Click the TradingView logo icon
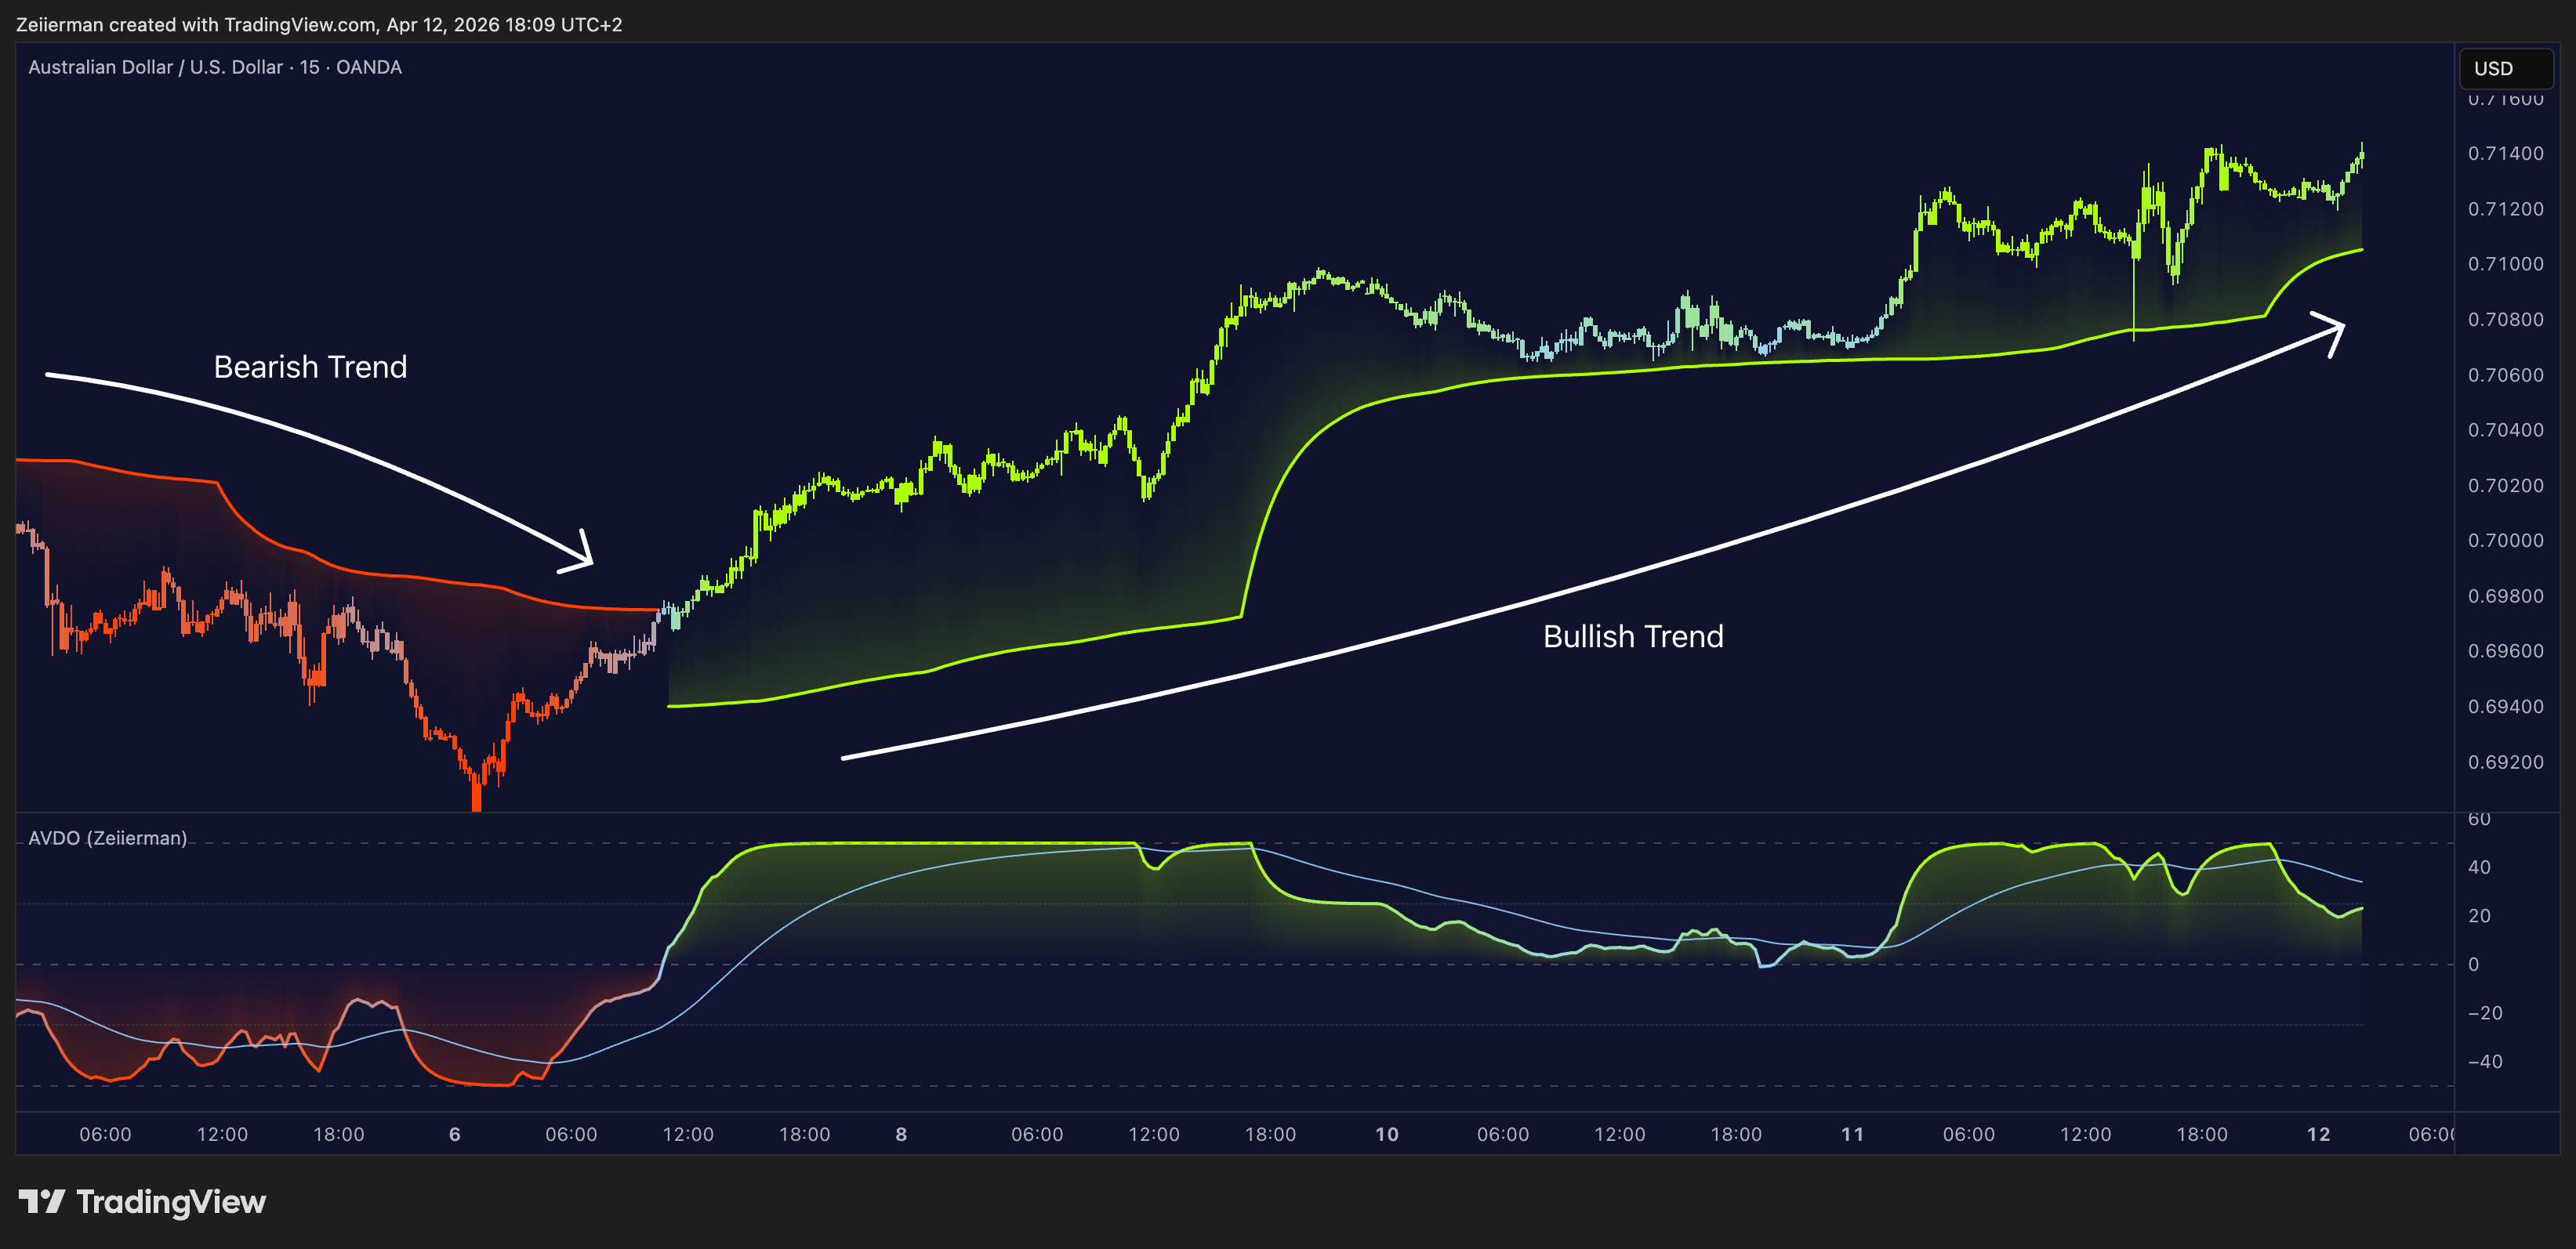This screenshot has width=2576, height=1249. [x=42, y=1201]
